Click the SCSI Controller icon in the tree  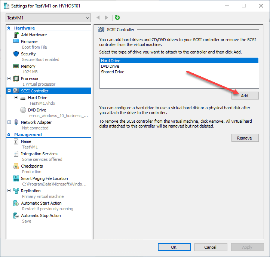(x=16, y=91)
